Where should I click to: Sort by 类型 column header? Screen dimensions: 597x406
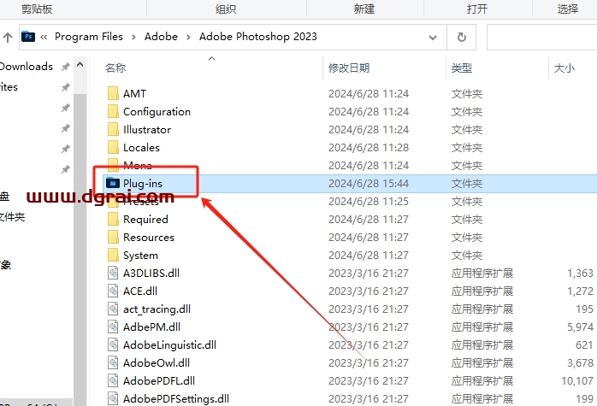point(462,68)
